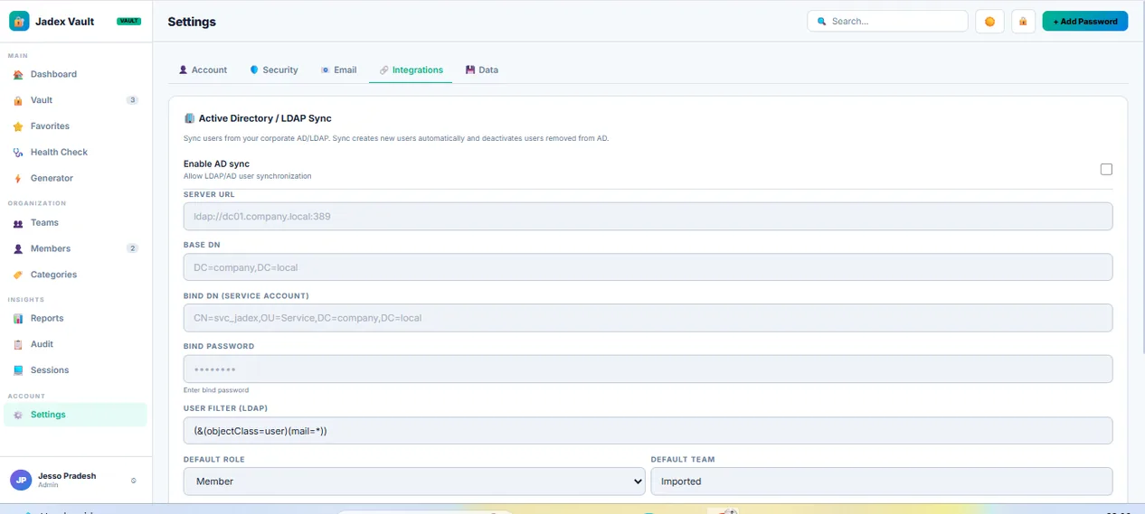
Task: Focus the User Filter LDAP field
Action: 648,431
